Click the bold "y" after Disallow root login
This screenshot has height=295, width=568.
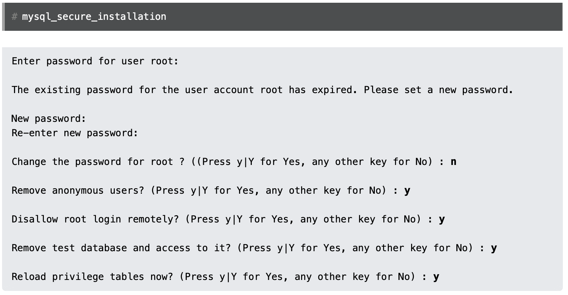coord(442,219)
